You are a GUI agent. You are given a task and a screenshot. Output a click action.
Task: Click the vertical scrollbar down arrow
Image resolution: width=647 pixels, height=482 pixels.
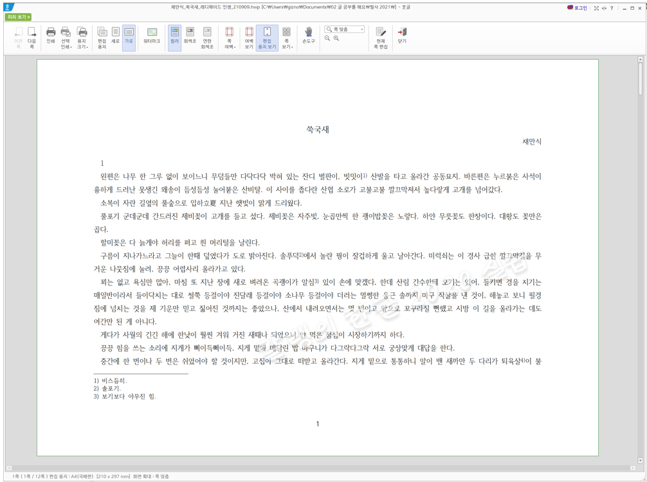tap(641, 461)
